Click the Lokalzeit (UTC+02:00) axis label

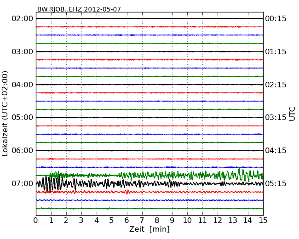click(5, 114)
